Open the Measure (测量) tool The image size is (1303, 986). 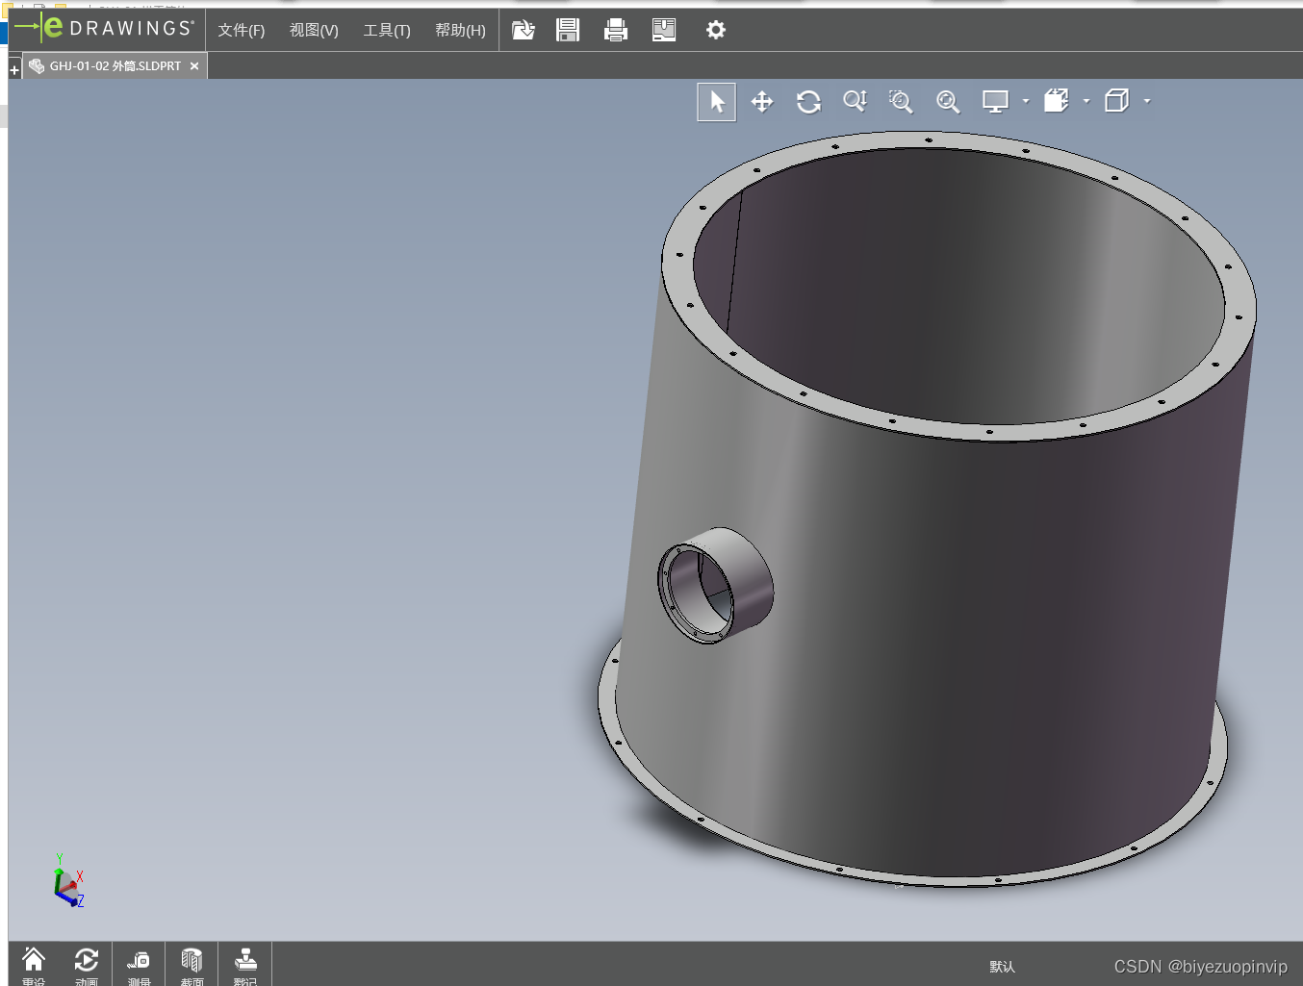139,965
